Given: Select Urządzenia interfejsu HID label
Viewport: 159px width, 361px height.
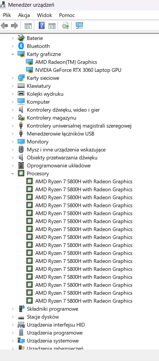Looking at the screenshot, I should (56, 325).
